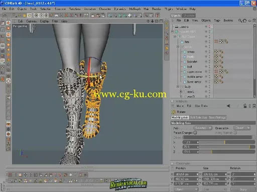The image size is (257, 192).
Task: Toggle visibility dot for hair object
Action: 206,41
